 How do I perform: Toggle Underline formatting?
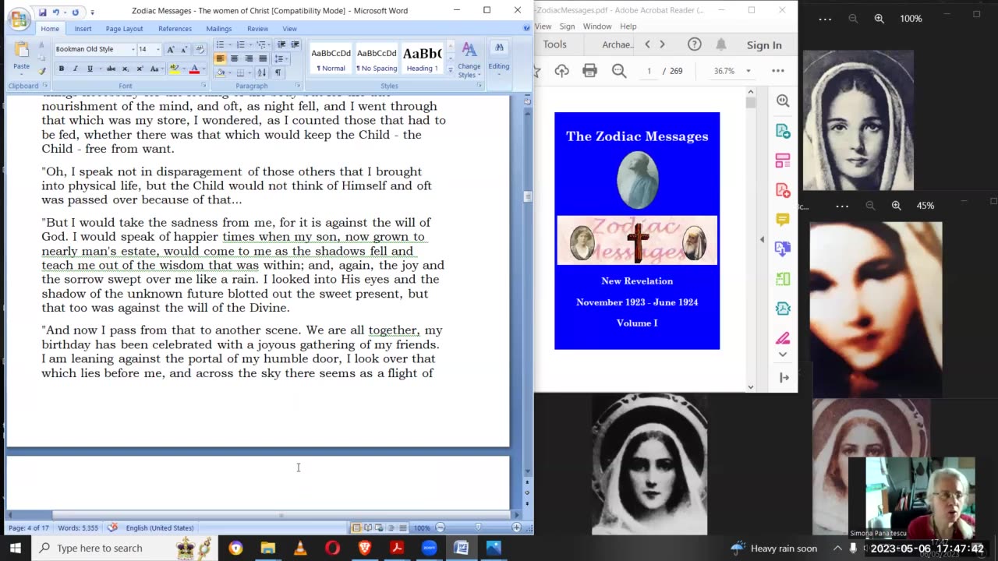click(x=90, y=69)
